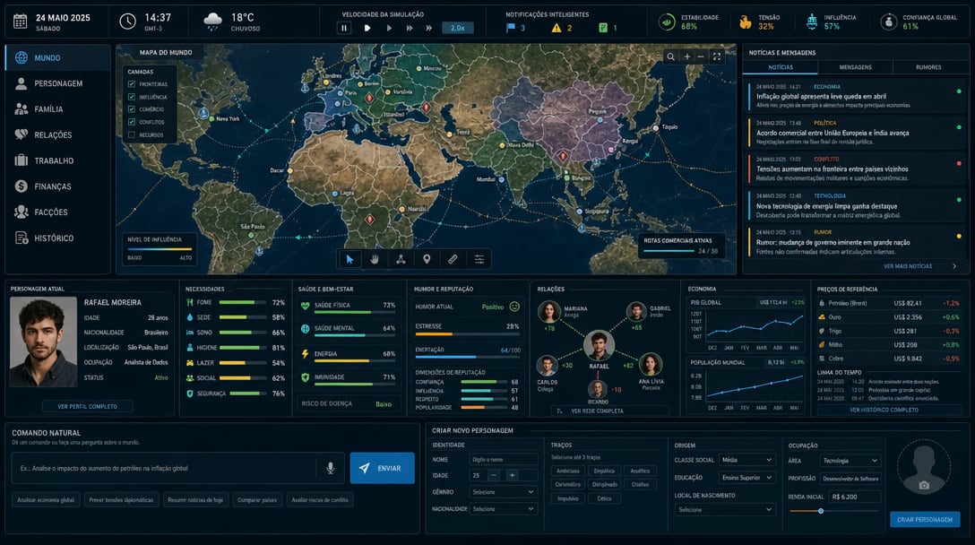Zoom out on the world map
975x545 pixels.
[701, 56]
